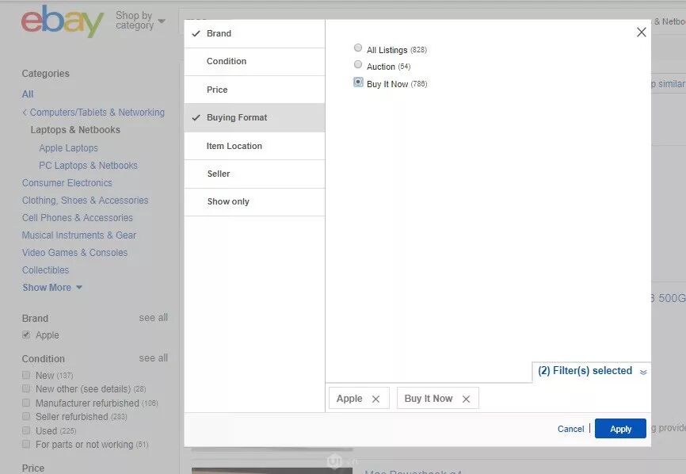Open Musical Instruments & Gear category
Image resolution: width=686 pixels, height=474 pixels.
tap(79, 235)
